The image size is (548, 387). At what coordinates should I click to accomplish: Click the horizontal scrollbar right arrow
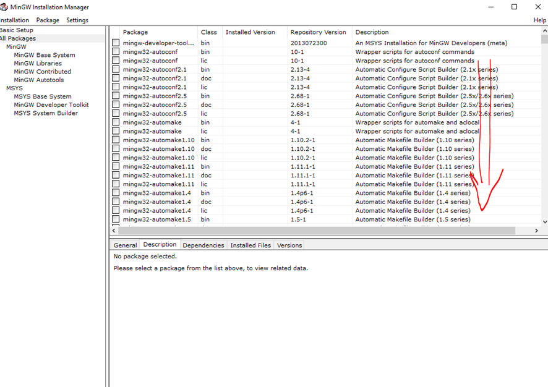point(536,231)
